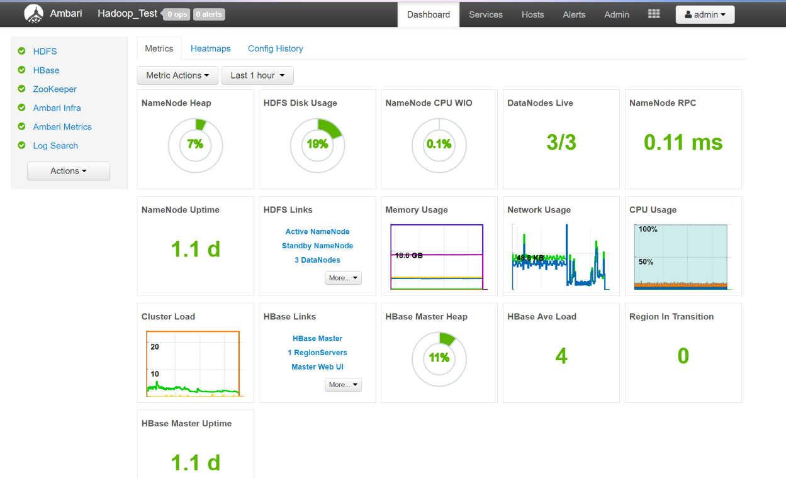Open the admin user dropdown
786x479 pixels.
705,14
